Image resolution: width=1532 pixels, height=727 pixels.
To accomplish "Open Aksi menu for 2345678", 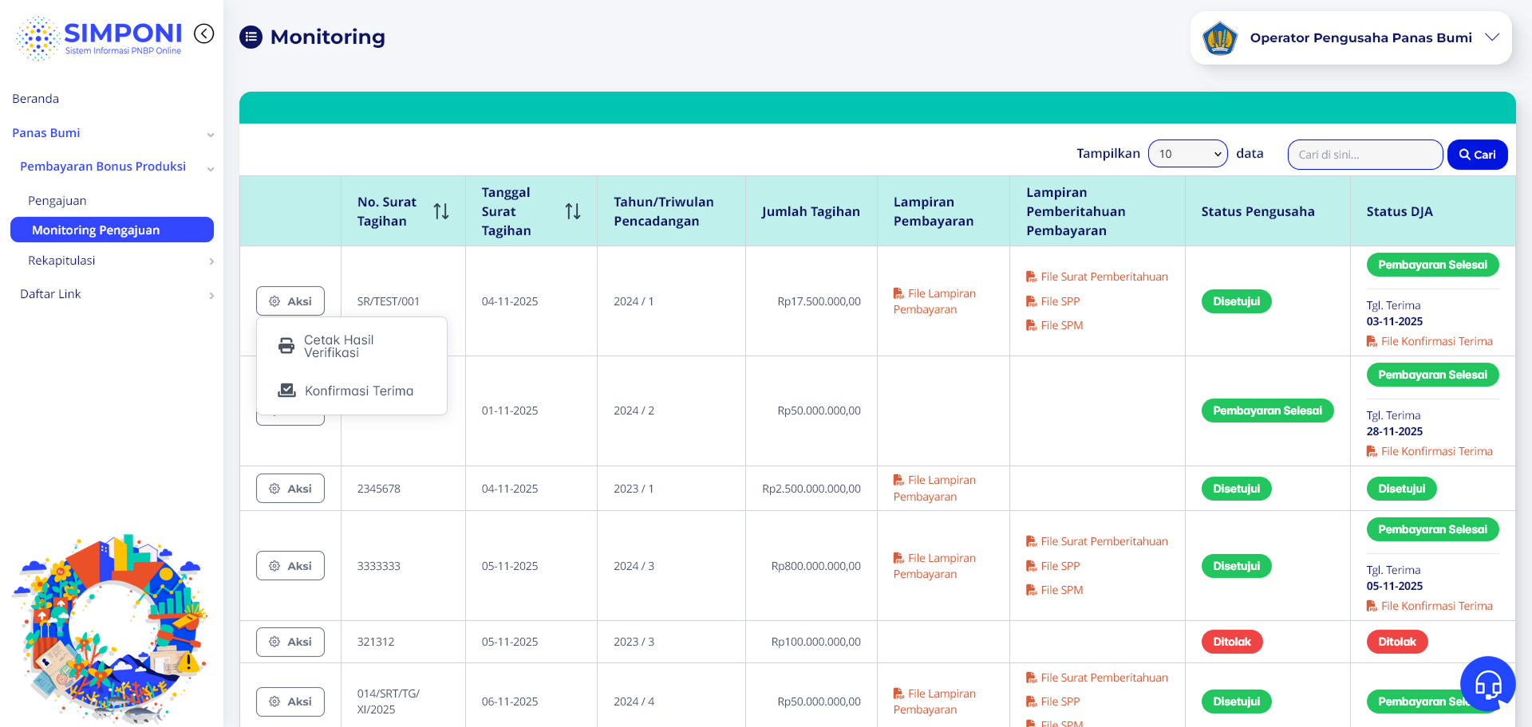I will tap(290, 489).
